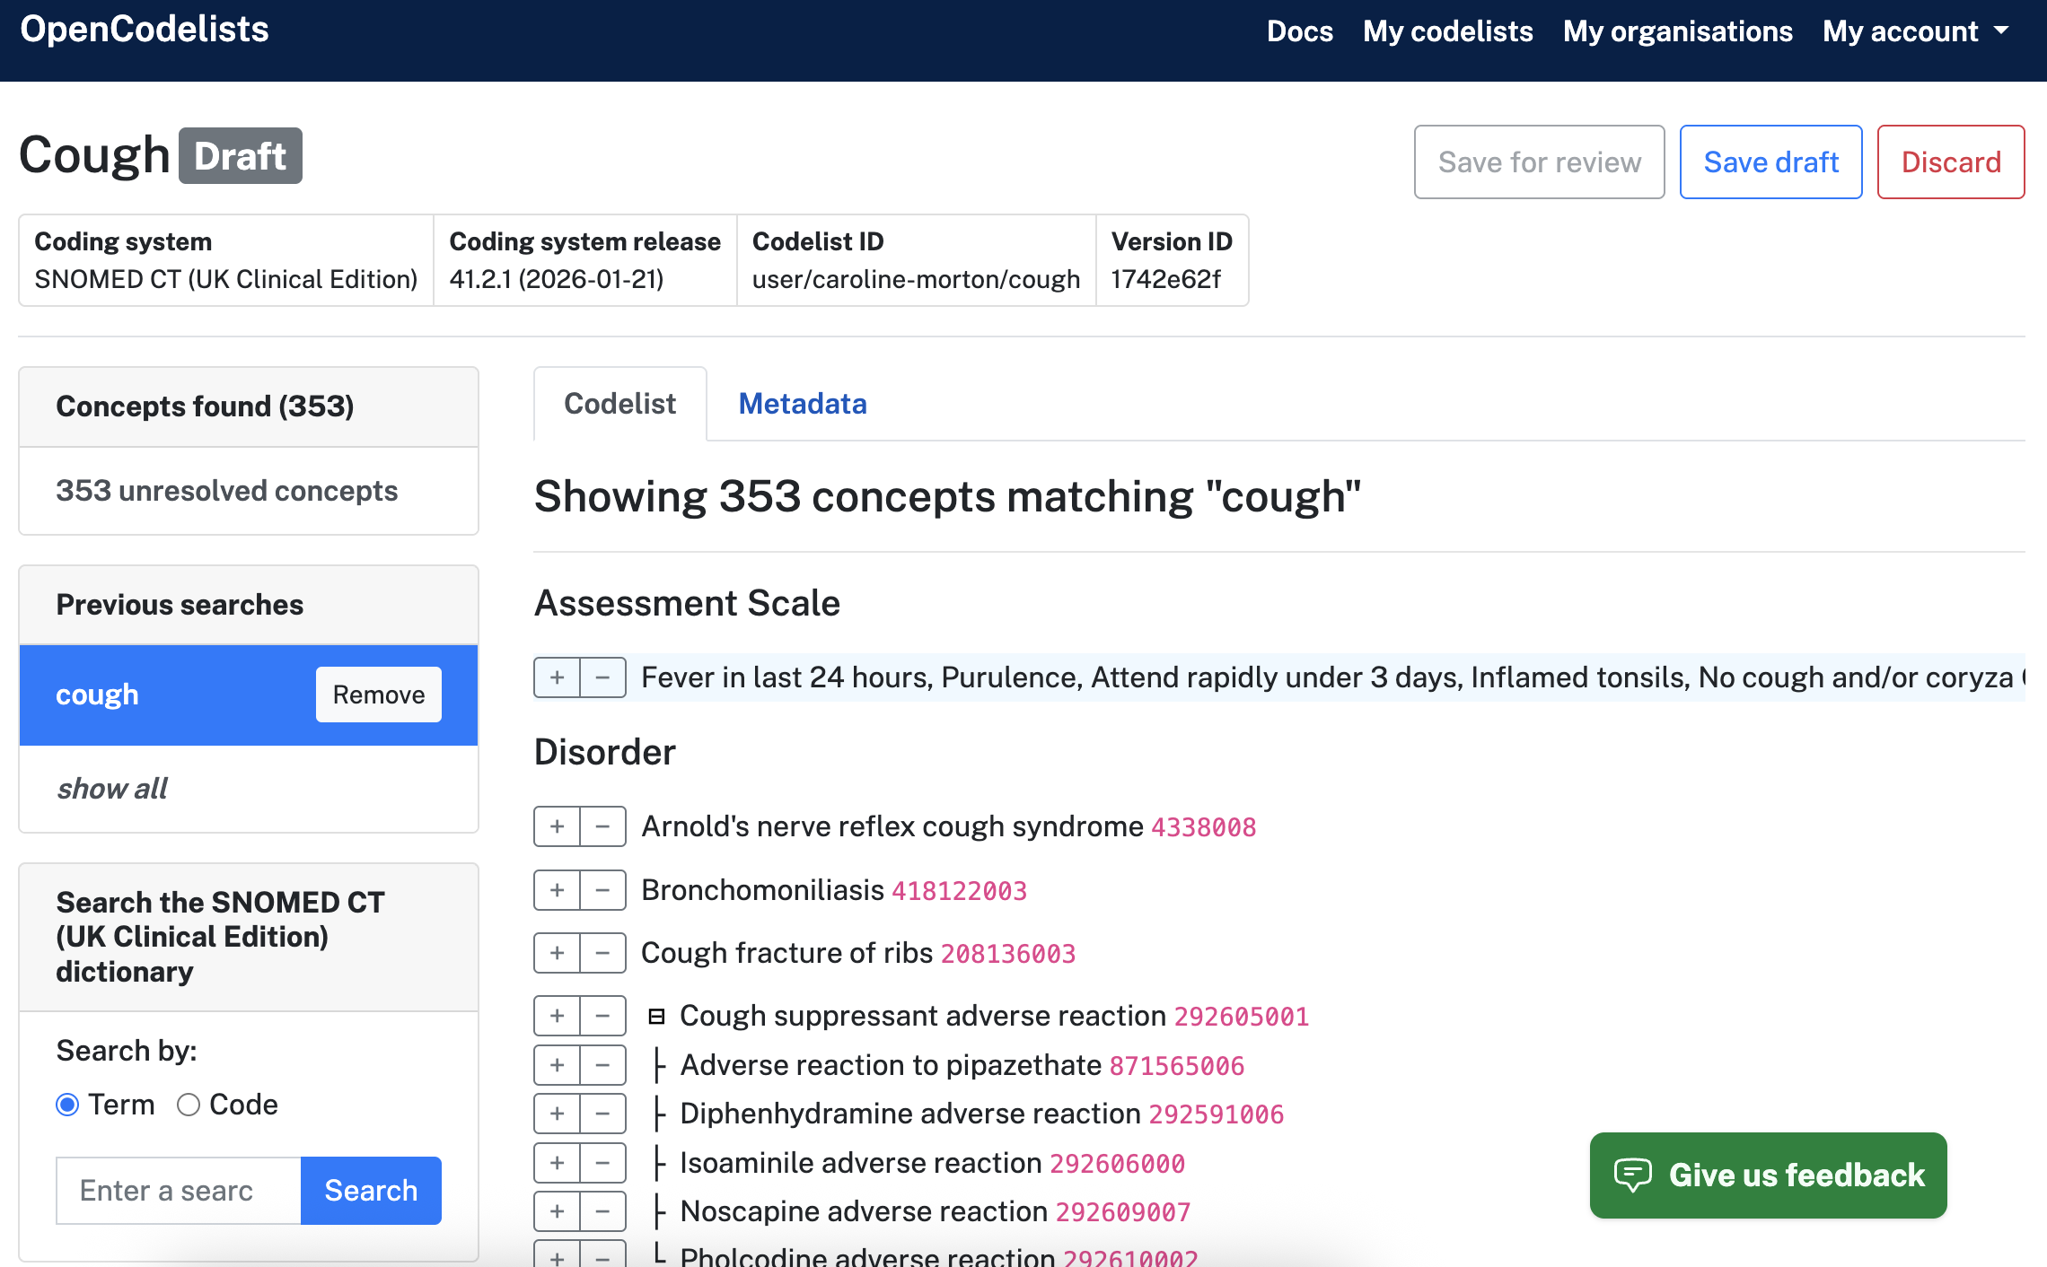Include the Fever in last 24 hours concept with plus
The height and width of the screenshot is (1267, 2047).
(557, 677)
